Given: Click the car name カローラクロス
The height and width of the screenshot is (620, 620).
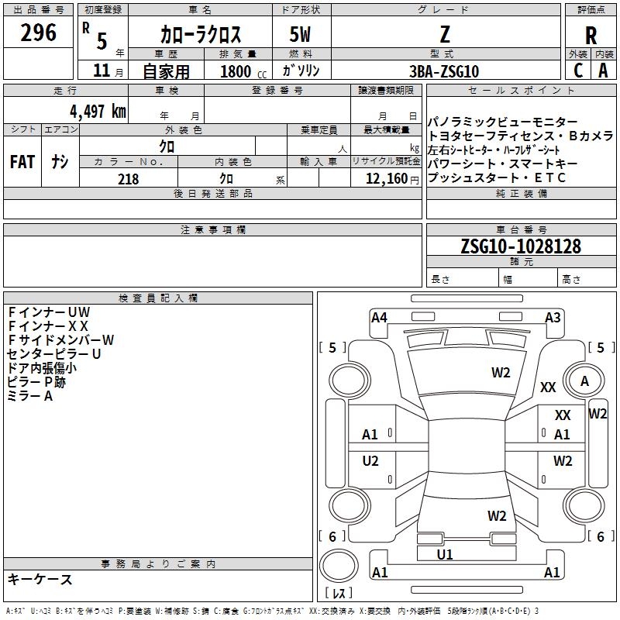Looking at the screenshot, I should click(201, 34).
